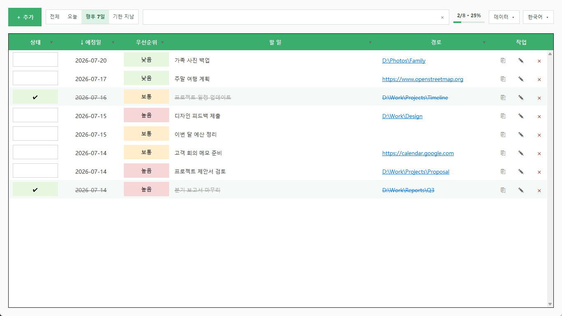Copy the 고객 회의 메모 준비 task
The height and width of the screenshot is (316, 562).
503,153
